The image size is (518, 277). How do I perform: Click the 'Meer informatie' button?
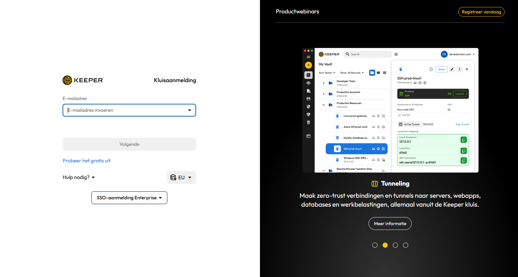[x=390, y=224]
